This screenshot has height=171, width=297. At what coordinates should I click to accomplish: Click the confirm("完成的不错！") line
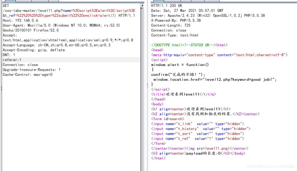[178, 75]
